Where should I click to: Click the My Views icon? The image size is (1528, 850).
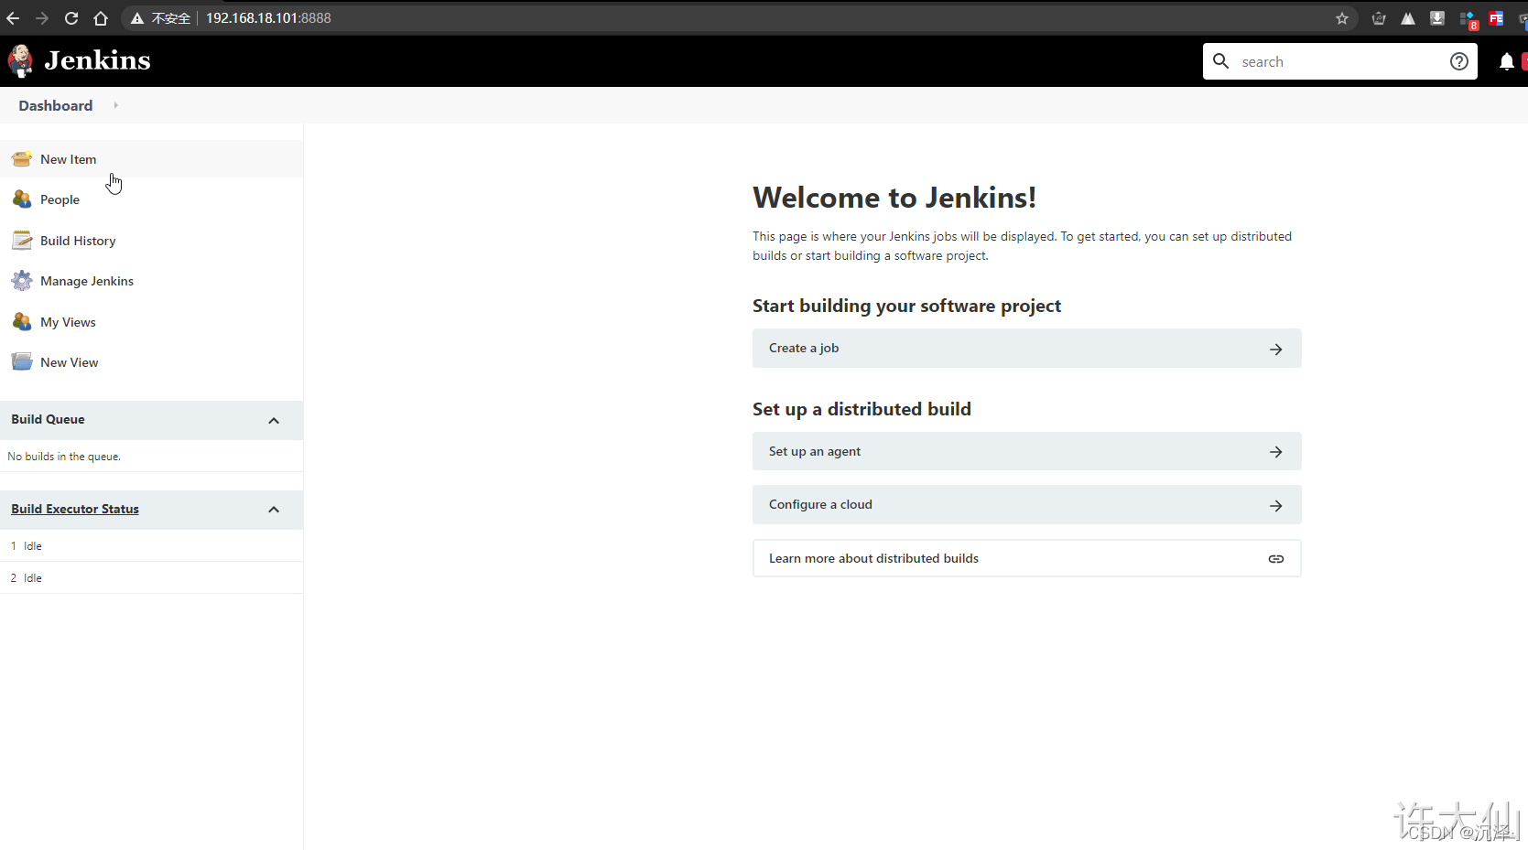pos(22,322)
